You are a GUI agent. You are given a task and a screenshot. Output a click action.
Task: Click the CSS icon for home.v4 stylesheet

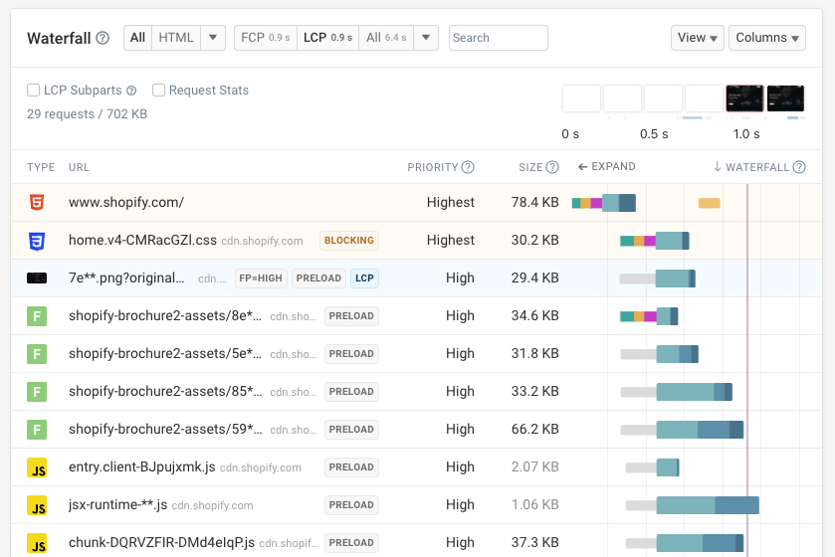pos(37,241)
